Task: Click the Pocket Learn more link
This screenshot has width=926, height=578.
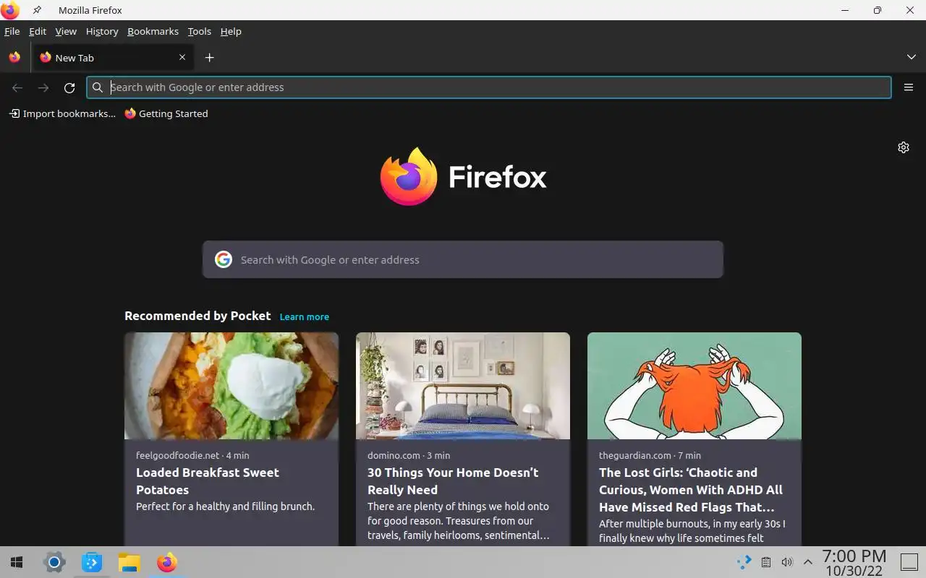Action: (305, 316)
